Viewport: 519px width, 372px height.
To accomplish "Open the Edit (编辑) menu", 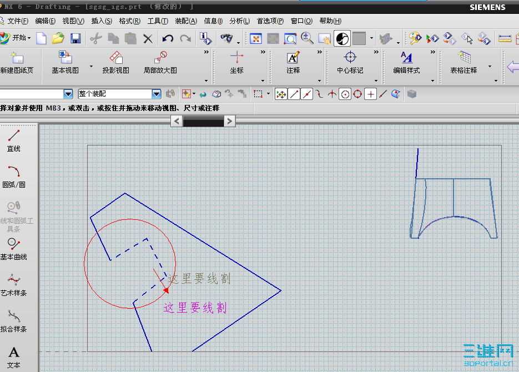I will coord(46,21).
